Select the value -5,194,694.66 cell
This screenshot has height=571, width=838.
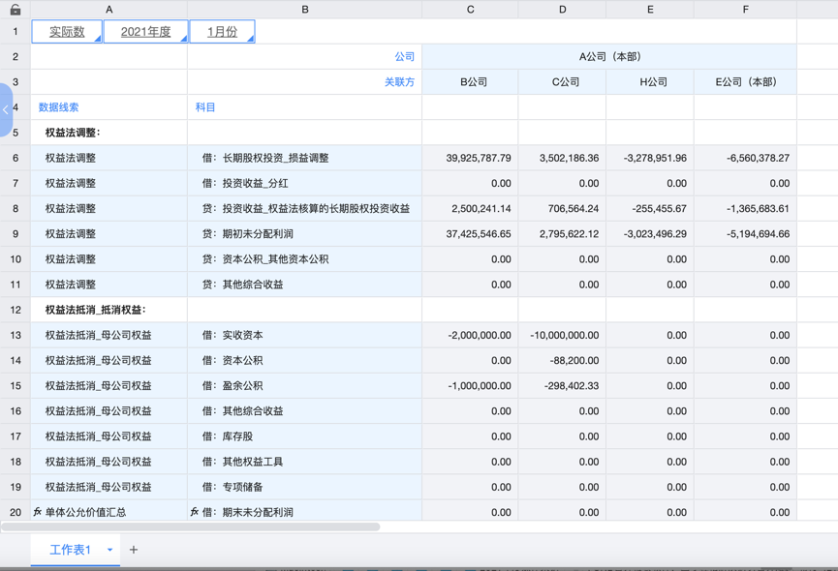point(745,234)
